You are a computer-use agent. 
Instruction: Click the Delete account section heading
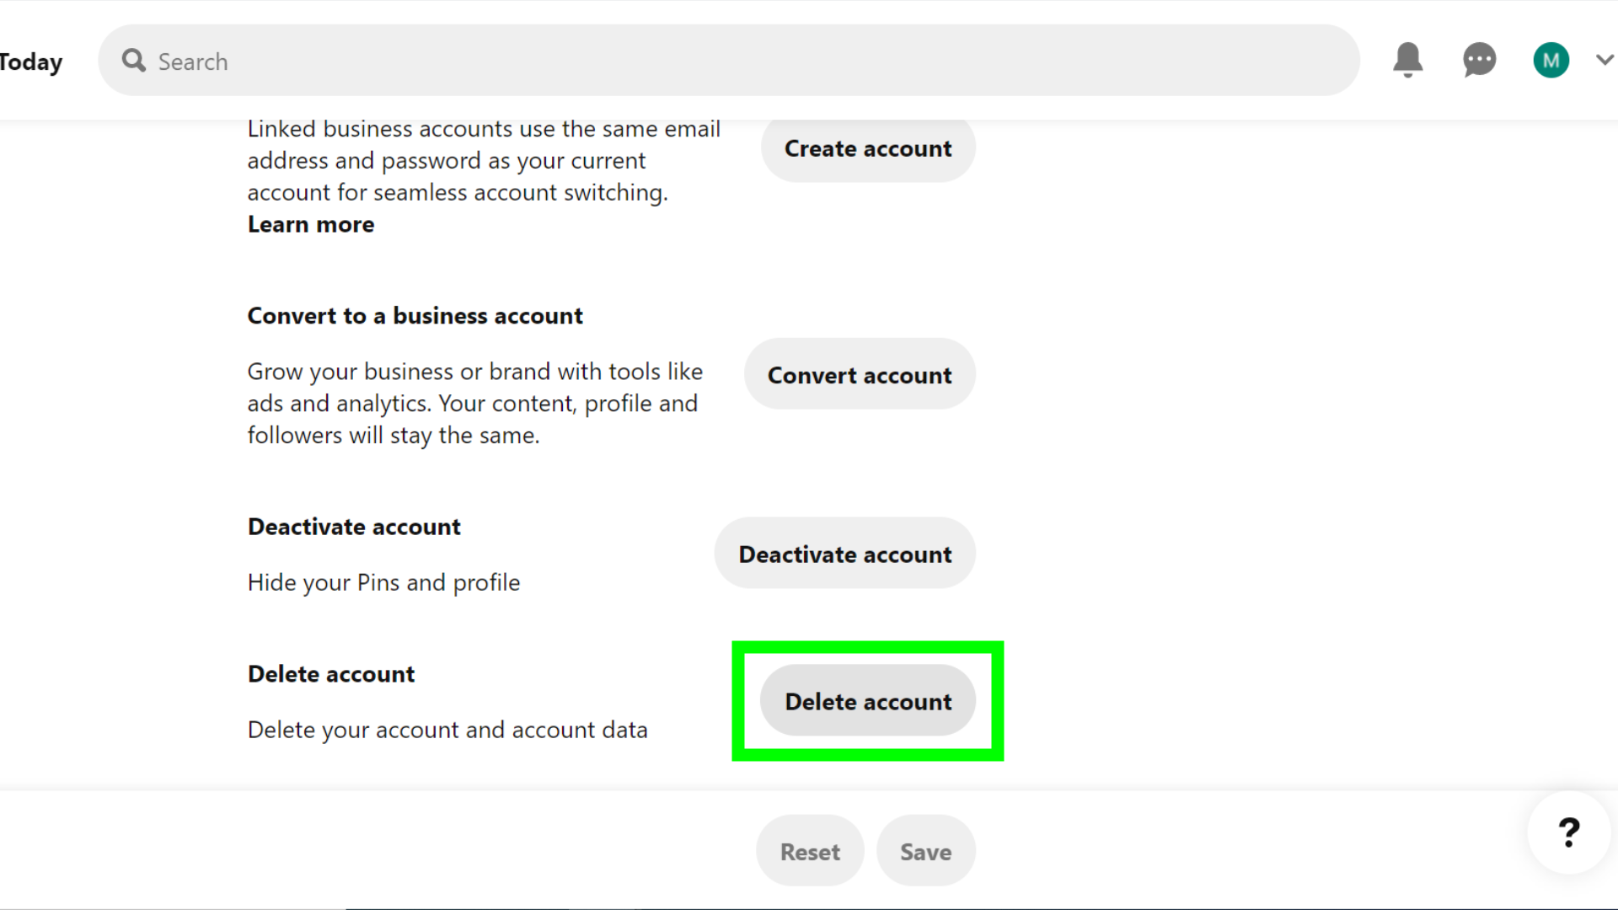pos(331,672)
